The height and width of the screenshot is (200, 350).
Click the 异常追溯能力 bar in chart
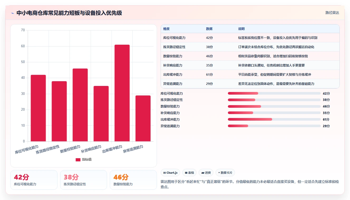click(x=143, y=118)
